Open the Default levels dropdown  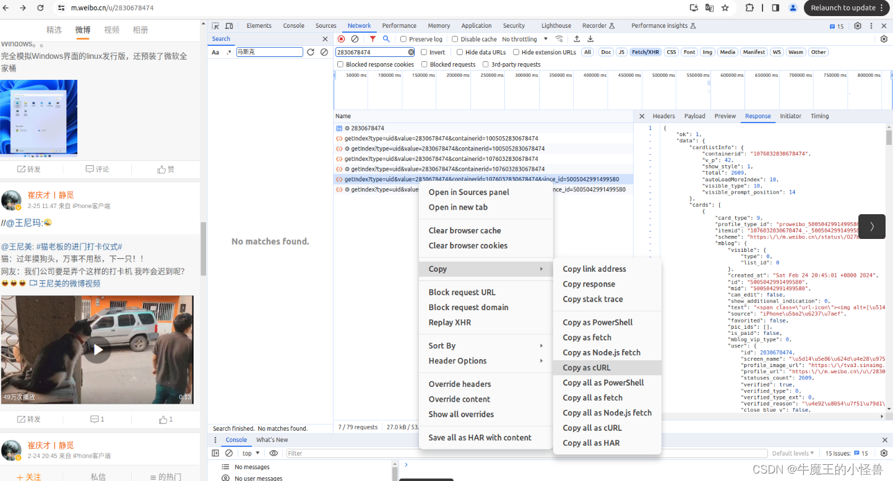click(793, 453)
